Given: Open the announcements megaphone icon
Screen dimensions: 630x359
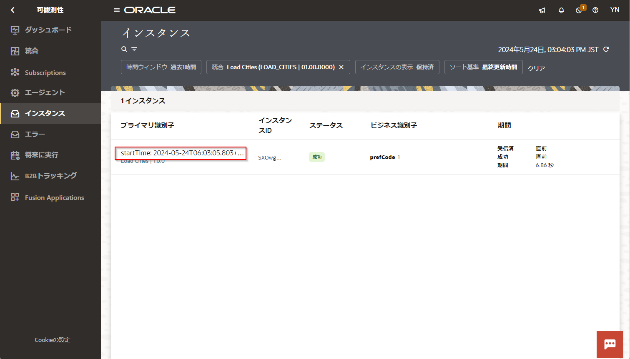Looking at the screenshot, I should (542, 10).
